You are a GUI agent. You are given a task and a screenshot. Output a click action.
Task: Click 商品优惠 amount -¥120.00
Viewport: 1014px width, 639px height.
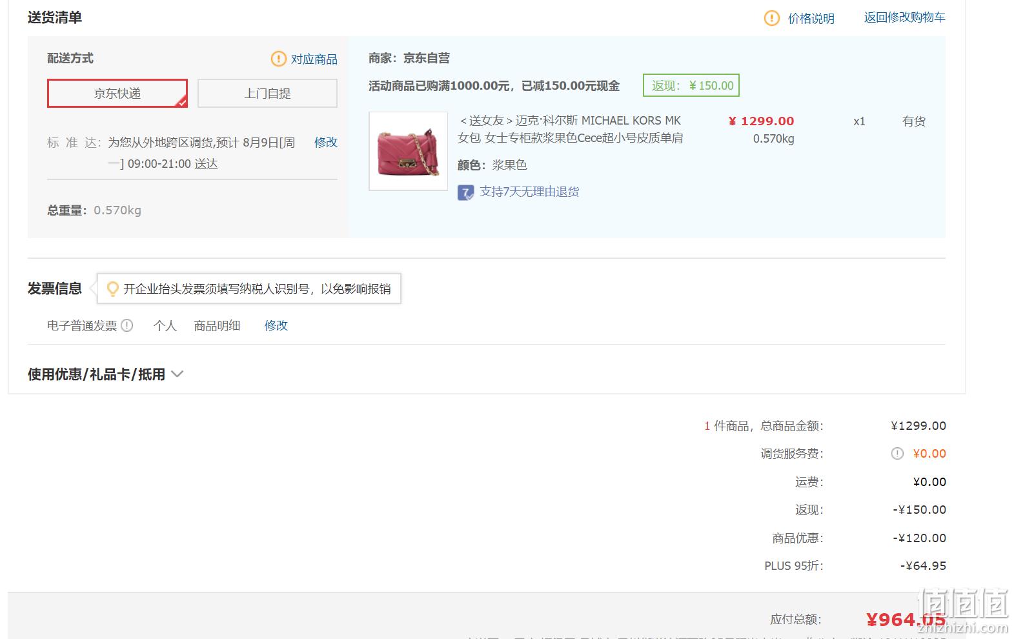(x=919, y=538)
